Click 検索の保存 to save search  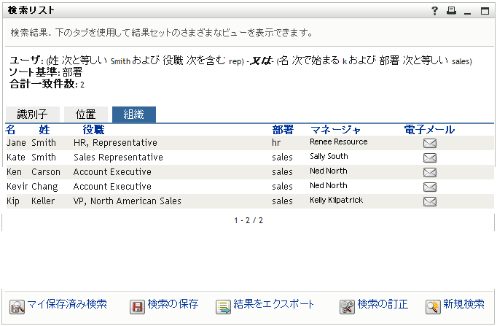[164, 305]
